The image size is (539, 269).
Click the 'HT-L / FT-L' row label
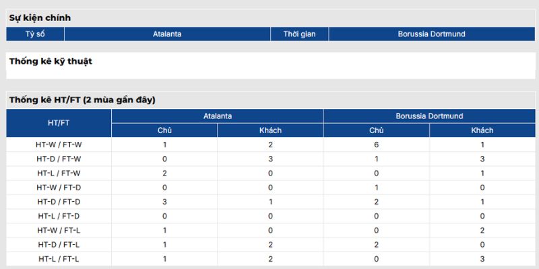click(59, 259)
